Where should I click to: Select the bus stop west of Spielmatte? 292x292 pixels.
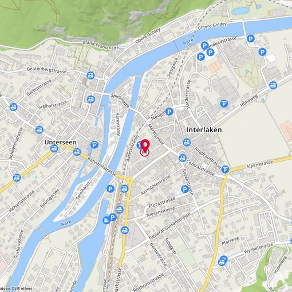coord(91,99)
